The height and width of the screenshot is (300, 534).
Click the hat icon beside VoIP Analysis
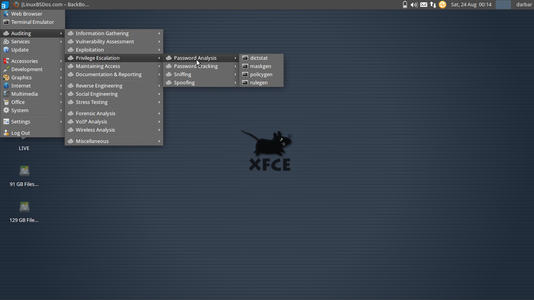coord(70,121)
